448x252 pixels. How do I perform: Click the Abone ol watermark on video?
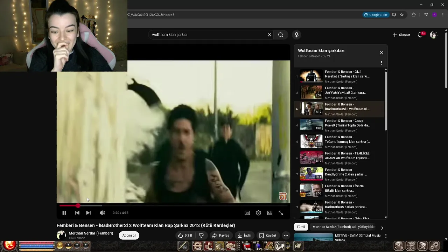tap(283, 196)
